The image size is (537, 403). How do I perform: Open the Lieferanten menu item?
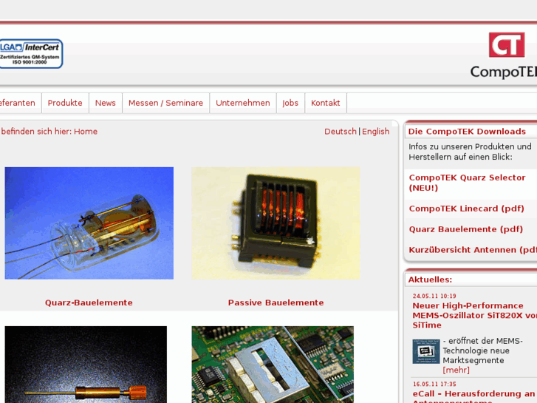(17, 103)
